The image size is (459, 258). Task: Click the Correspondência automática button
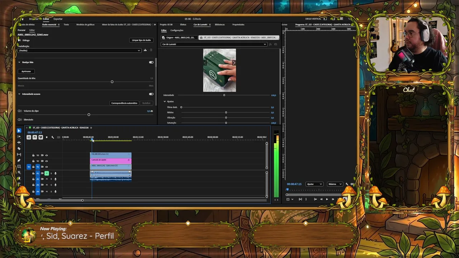(124, 103)
